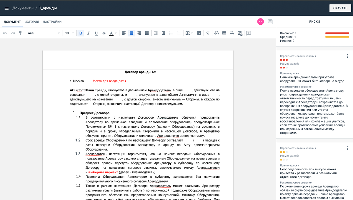Switch to the ИСТОРИЯ tab

pos(32,22)
